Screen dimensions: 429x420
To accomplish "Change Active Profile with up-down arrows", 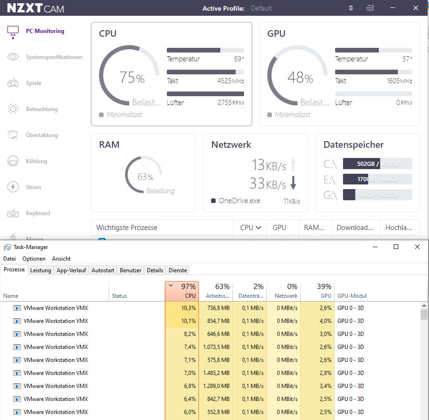I will [x=351, y=8].
